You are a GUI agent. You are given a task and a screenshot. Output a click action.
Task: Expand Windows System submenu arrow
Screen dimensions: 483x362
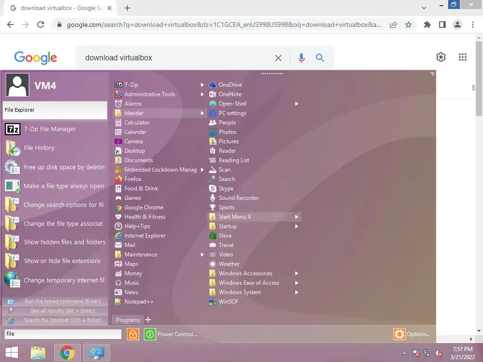[x=296, y=292]
